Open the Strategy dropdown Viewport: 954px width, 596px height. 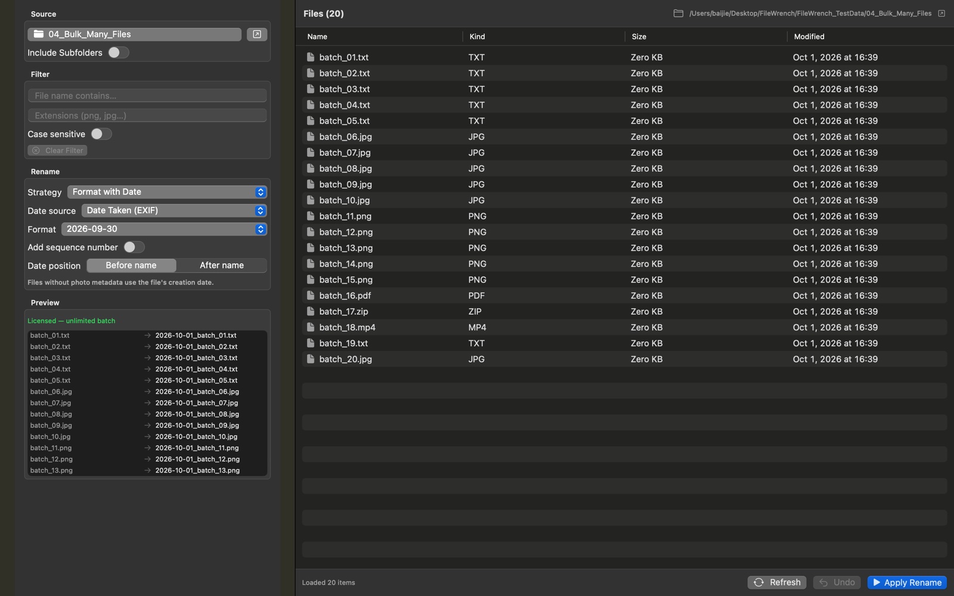pyautogui.click(x=167, y=192)
